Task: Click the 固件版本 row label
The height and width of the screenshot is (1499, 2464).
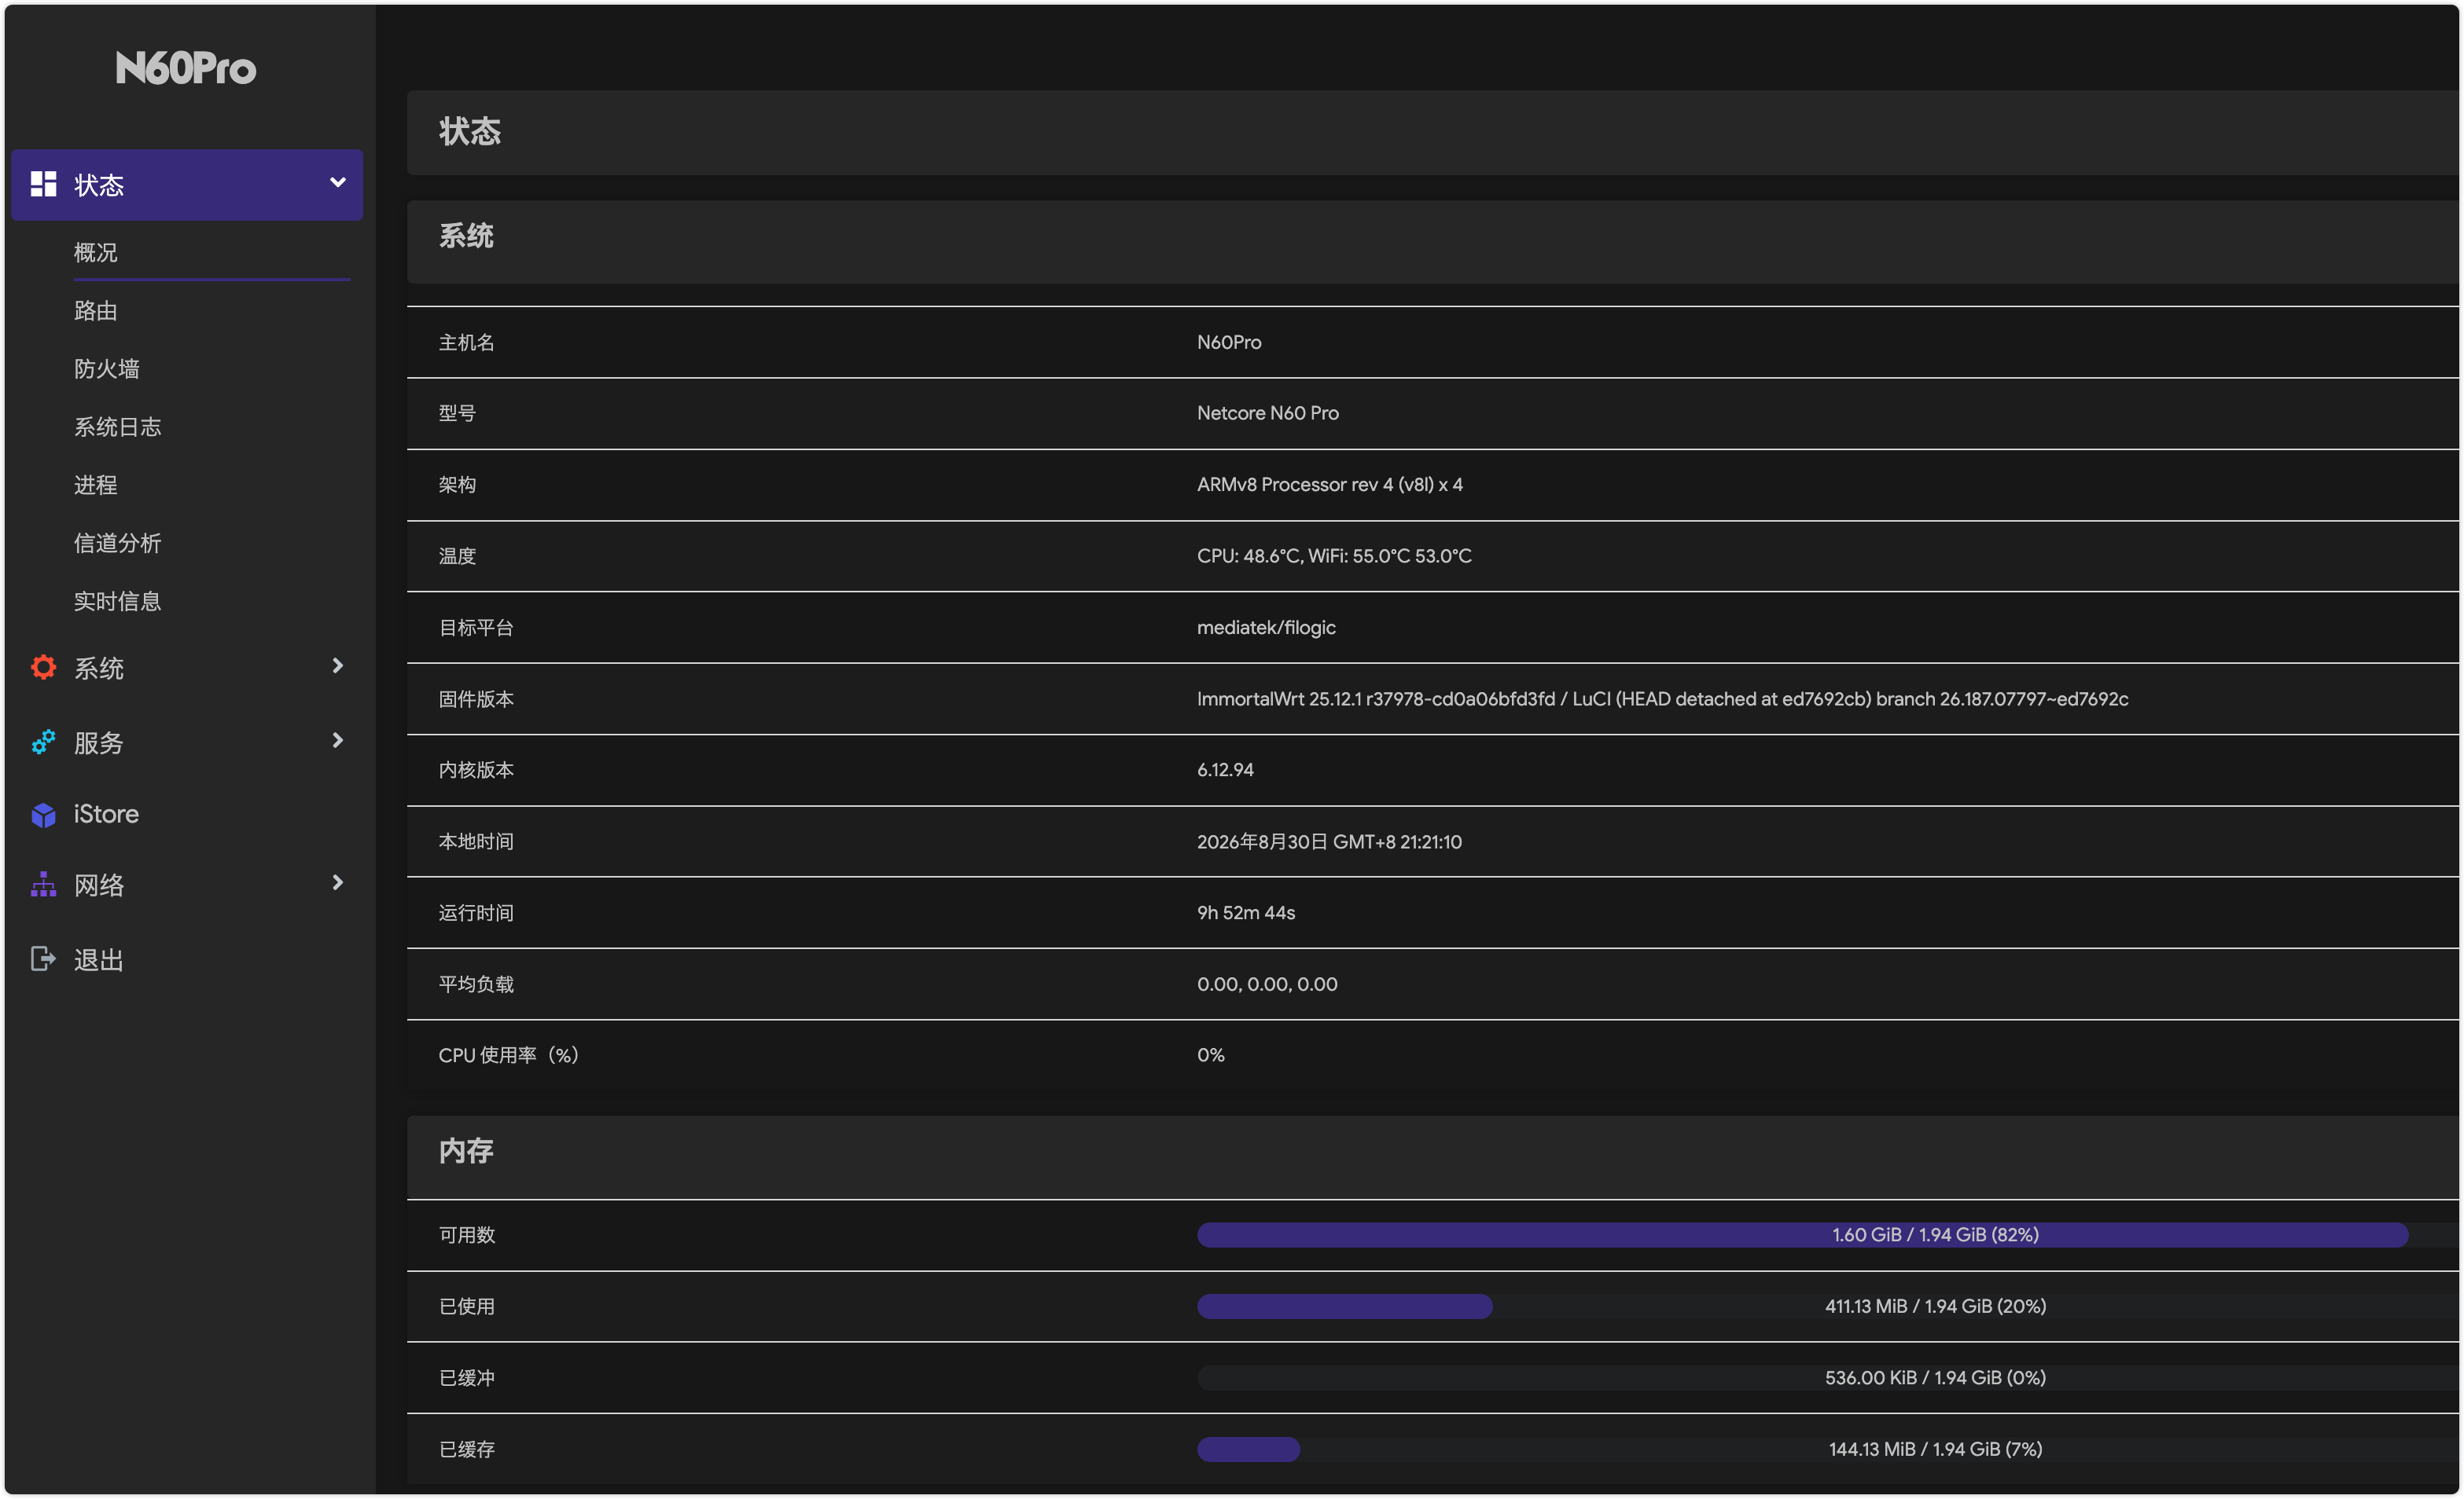Action: pos(476,698)
